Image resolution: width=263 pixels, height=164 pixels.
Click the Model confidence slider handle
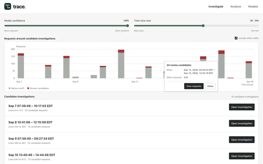[x=127, y=26]
